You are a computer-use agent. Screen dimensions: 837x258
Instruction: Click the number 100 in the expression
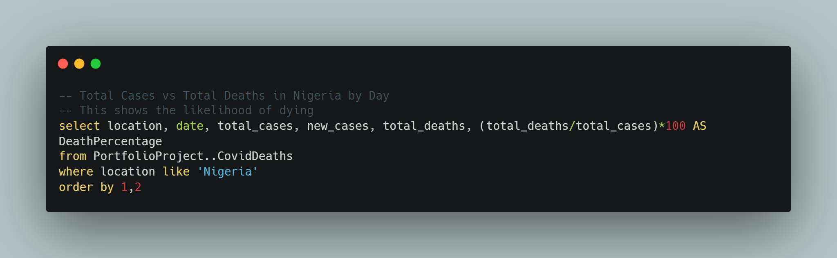coord(676,126)
